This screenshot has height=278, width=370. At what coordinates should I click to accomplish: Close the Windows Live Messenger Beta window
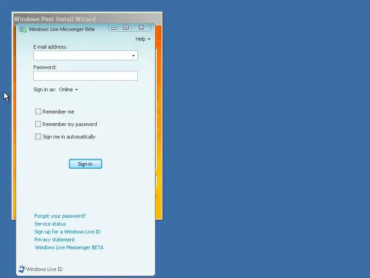pyautogui.click(x=141, y=28)
